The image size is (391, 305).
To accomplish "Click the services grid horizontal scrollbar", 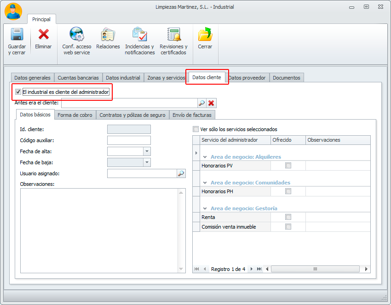I will point(315,269).
